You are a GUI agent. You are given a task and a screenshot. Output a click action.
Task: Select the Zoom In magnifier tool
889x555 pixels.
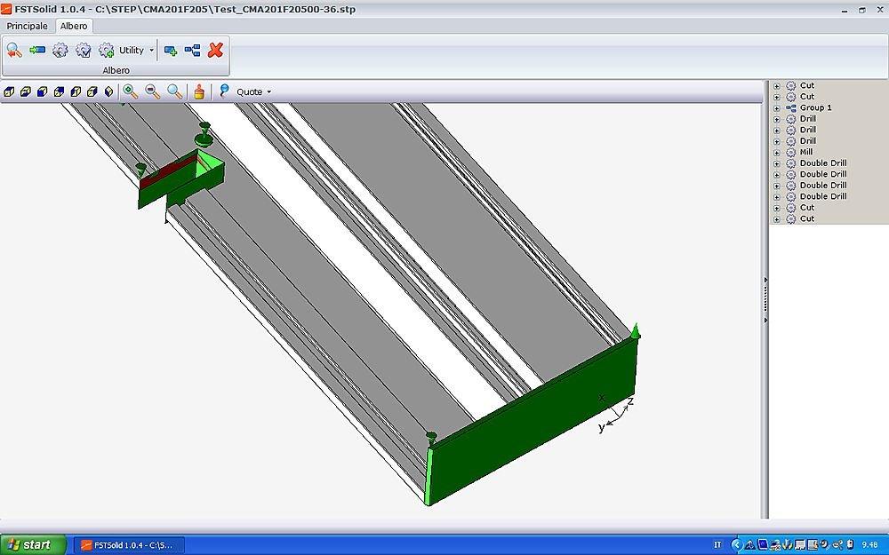pyautogui.click(x=130, y=91)
